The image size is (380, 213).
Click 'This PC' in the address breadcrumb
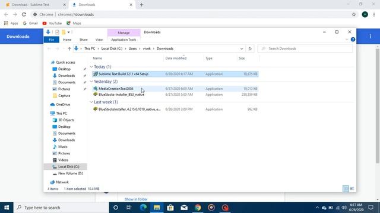90,49
